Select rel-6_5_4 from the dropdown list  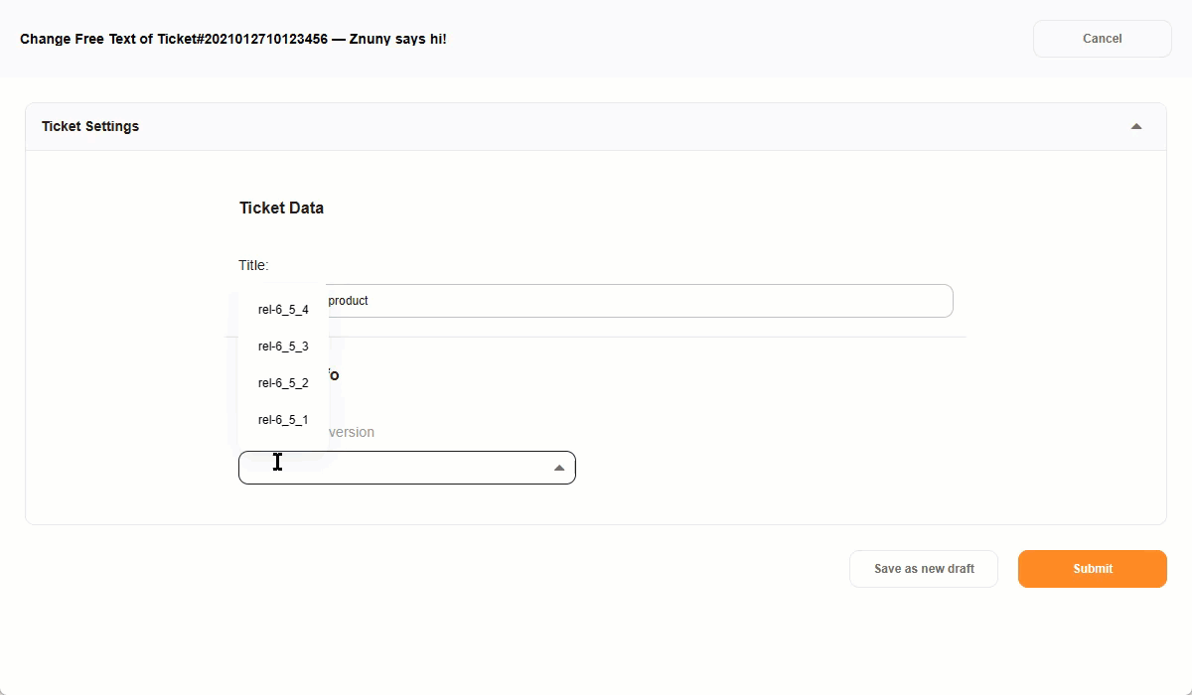(283, 310)
